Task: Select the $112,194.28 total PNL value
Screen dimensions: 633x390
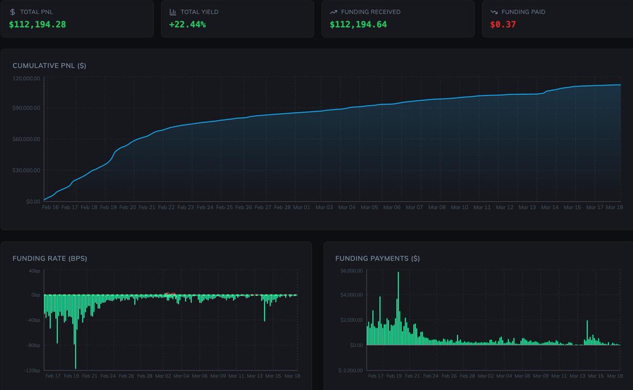Action: click(37, 24)
